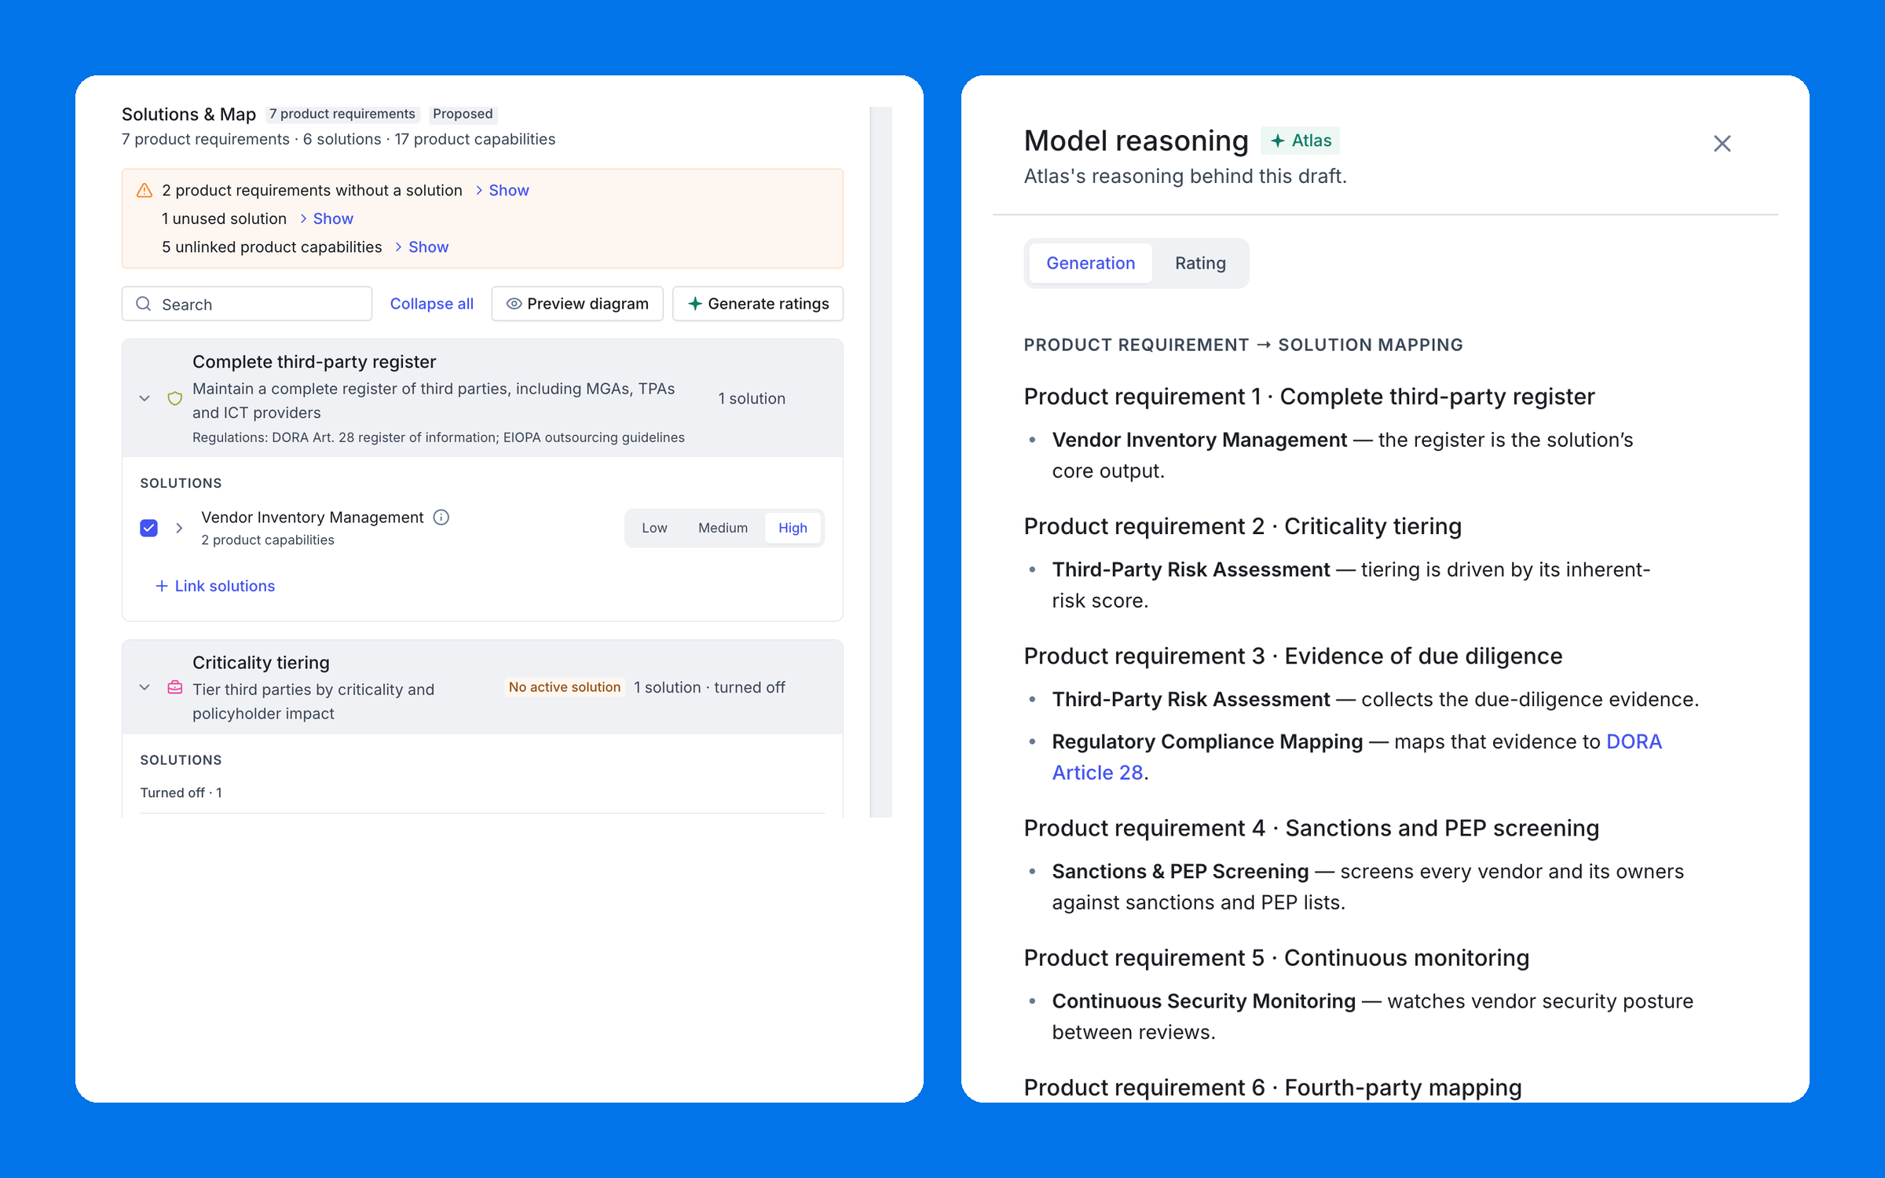This screenshot has height=1178, width=1885.
Task: Set rating to Low
Action: click(x=654, y=528)
